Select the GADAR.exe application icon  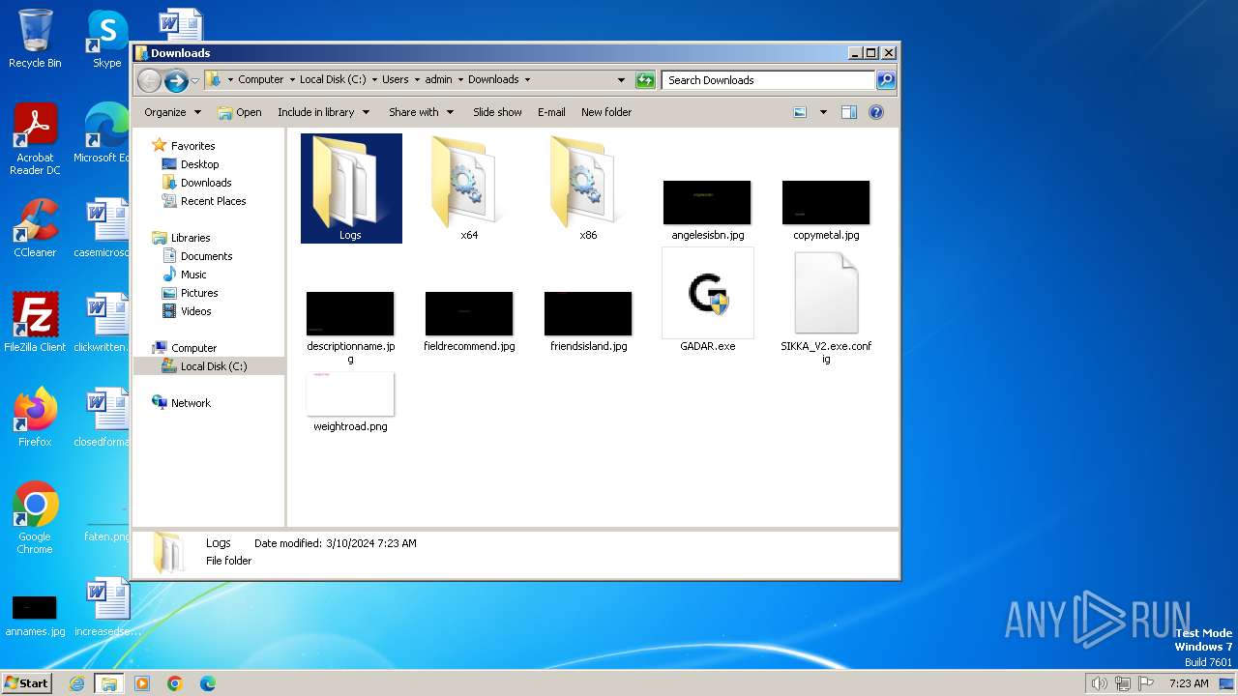707,293
